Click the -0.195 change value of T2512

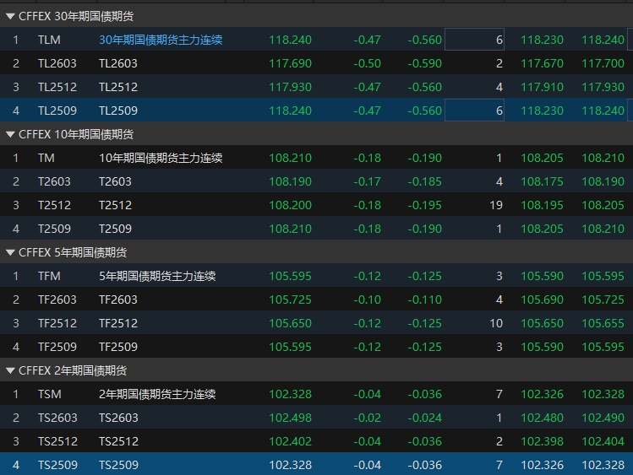(425, 205)
